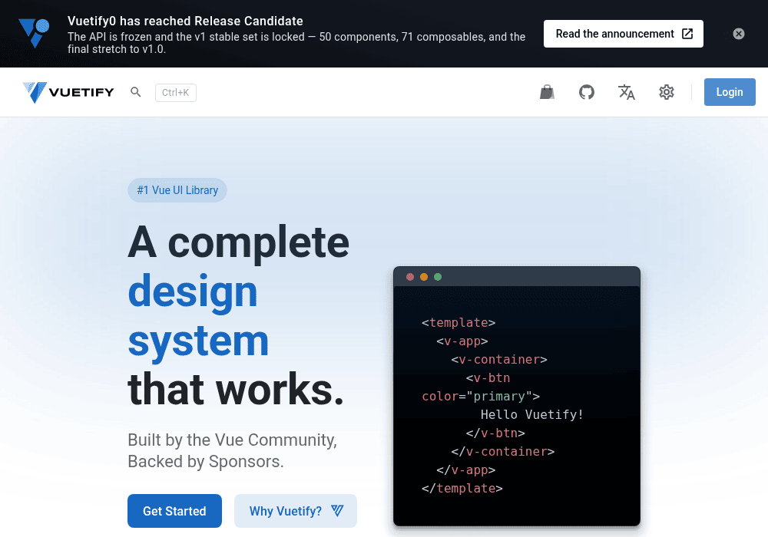768x537 pixels.
Task: Click the green dot in code window
Action: click(438, 277)
